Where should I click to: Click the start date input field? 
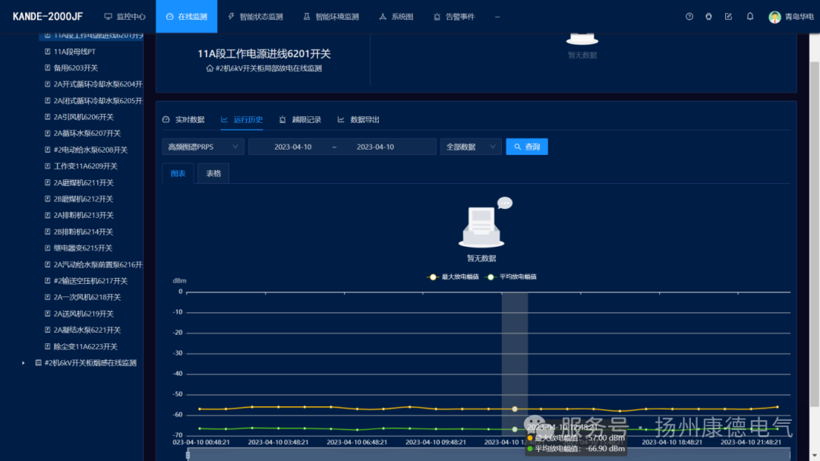(x=293, y=147)
